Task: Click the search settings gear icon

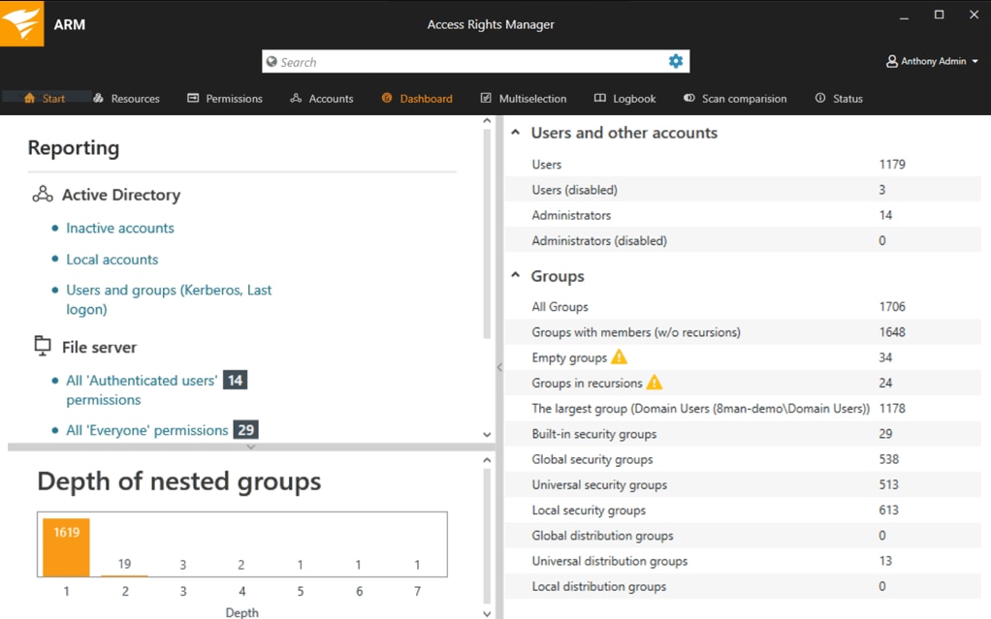Action: (676, 61)
